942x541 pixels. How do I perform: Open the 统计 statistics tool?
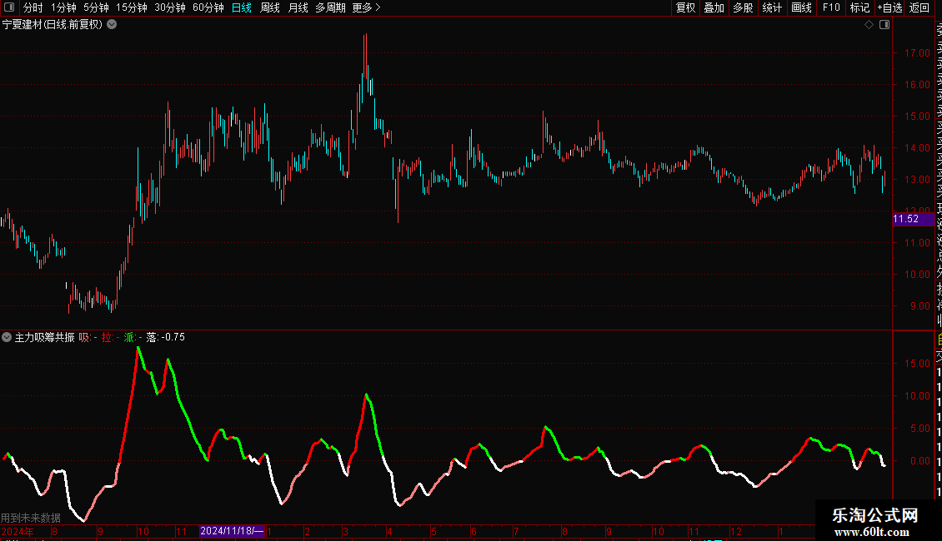772,7
